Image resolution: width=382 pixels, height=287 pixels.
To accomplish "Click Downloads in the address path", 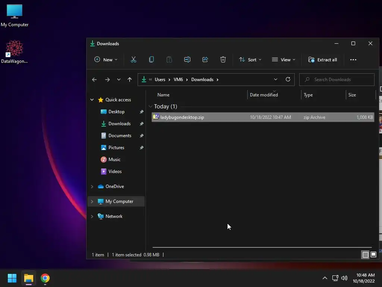I will [202, 80].
